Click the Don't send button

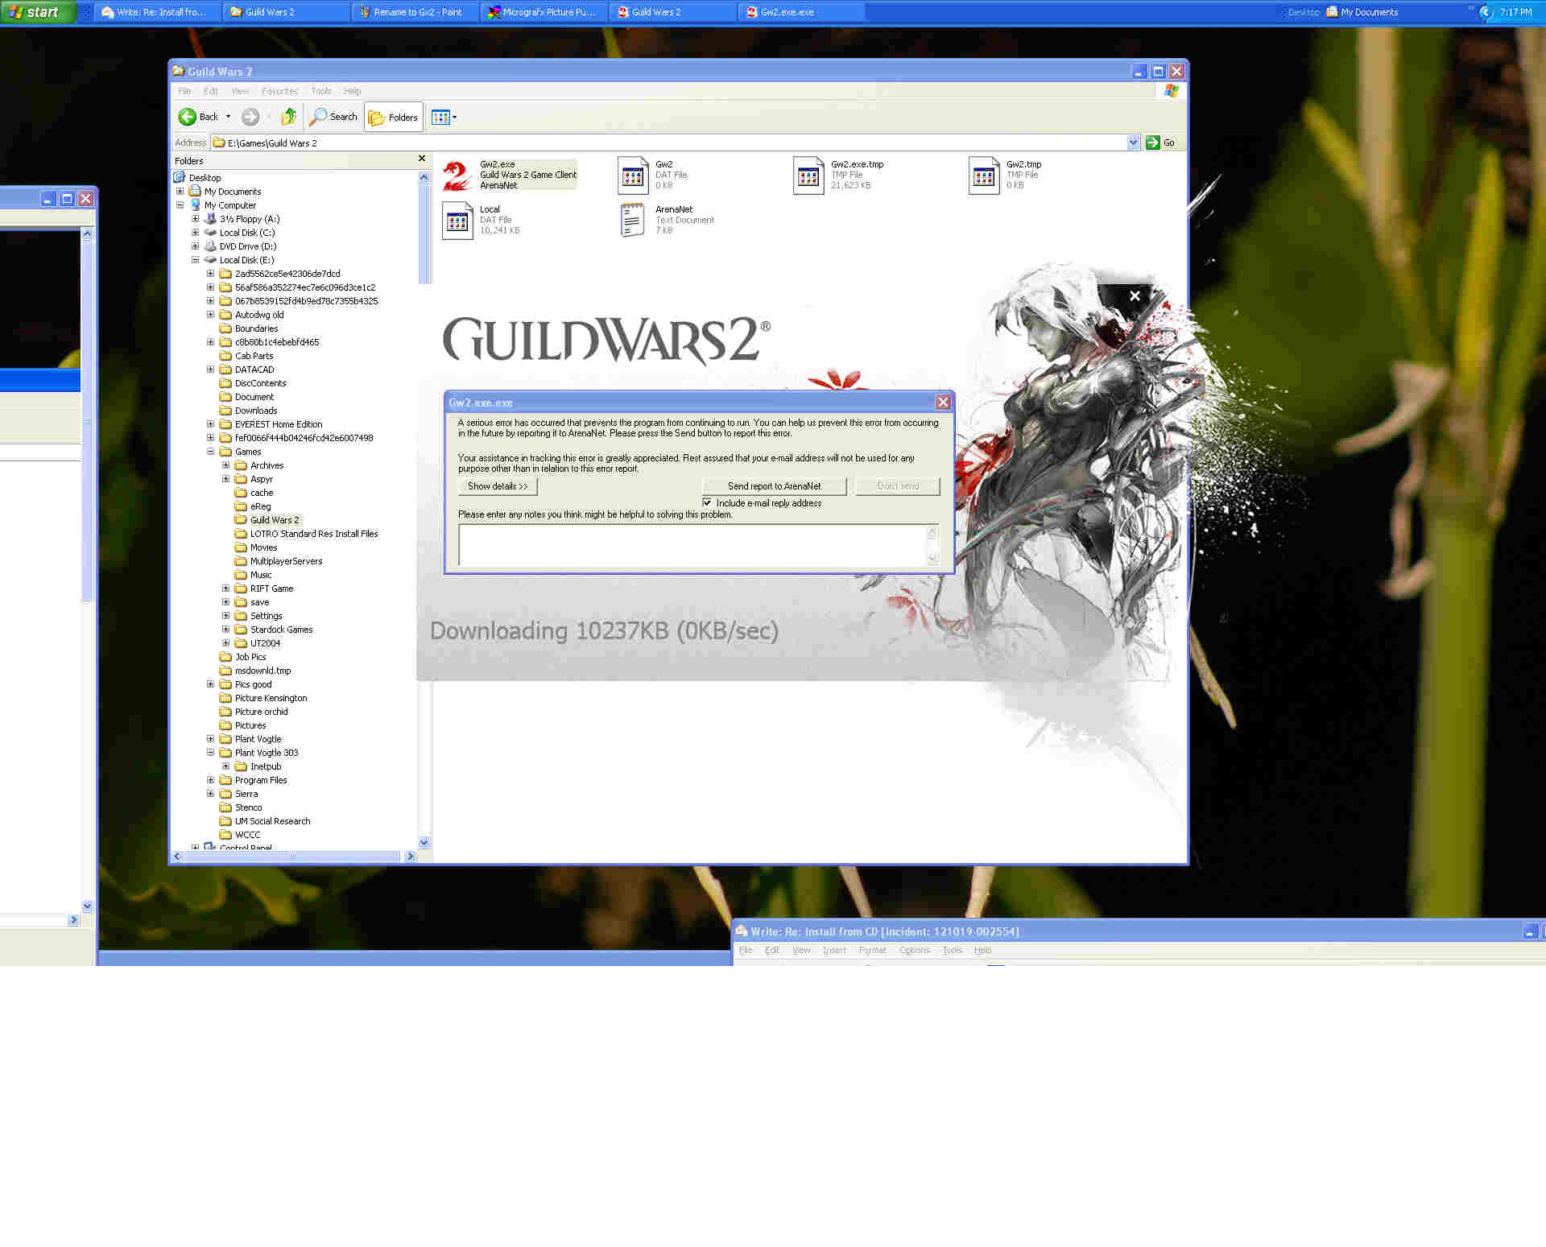pos(898,486)
